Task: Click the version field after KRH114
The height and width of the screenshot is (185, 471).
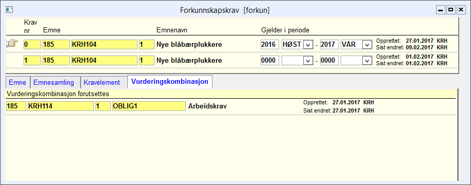Action: click(103, 106)
